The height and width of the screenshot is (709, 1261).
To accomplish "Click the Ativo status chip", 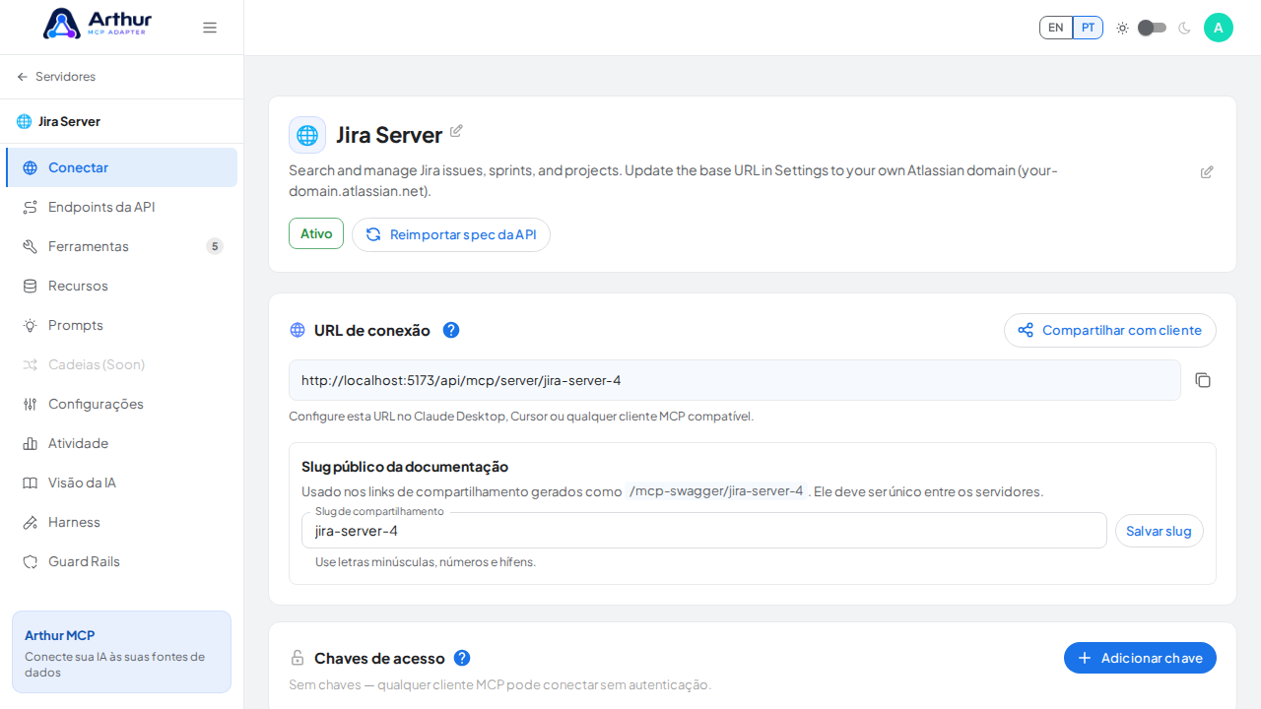I will click(316, 233).
